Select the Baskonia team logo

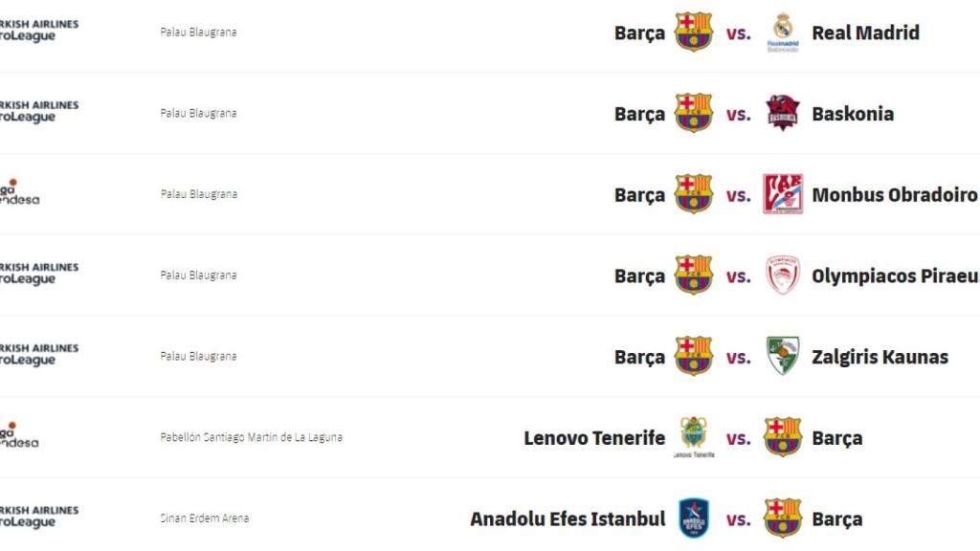tap(783, 112)
